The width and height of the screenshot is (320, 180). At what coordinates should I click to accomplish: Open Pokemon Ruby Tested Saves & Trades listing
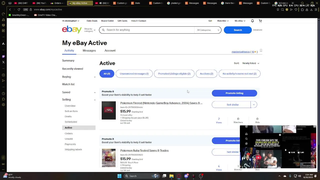tap(144, 150)
